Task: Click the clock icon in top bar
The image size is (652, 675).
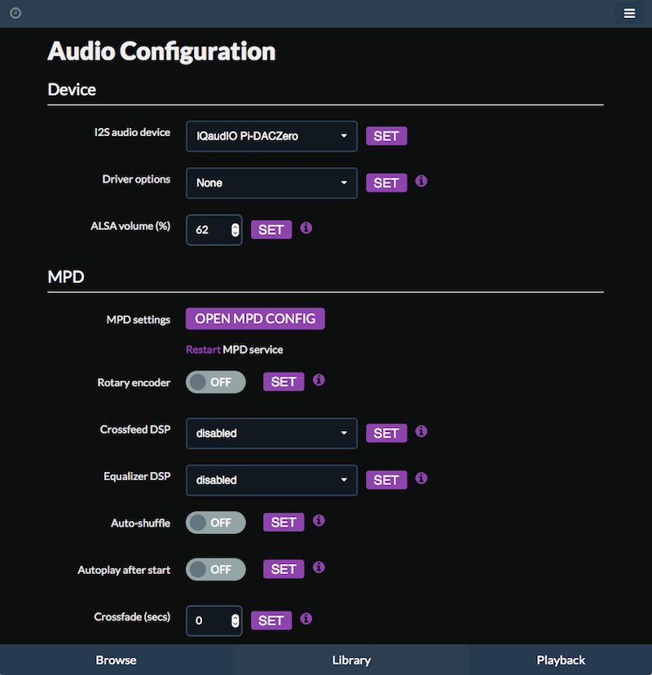Action: point(15,13)
